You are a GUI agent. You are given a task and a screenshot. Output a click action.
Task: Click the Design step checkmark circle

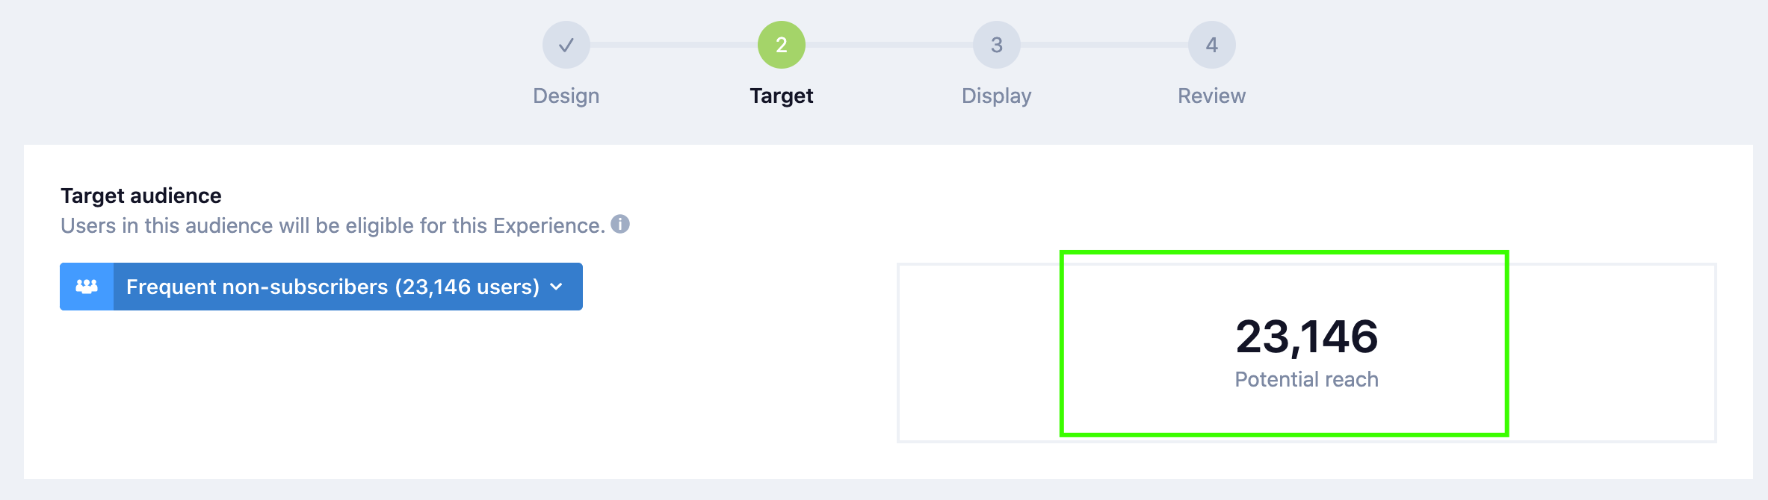coord(566,45)
